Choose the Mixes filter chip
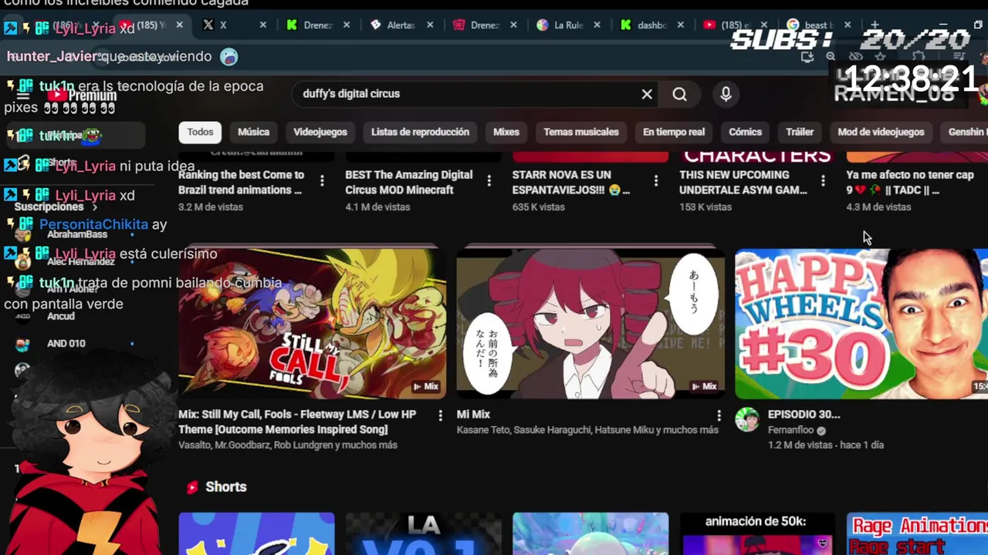The height and width of the screenshot is (555, 988). click(506, 132)
